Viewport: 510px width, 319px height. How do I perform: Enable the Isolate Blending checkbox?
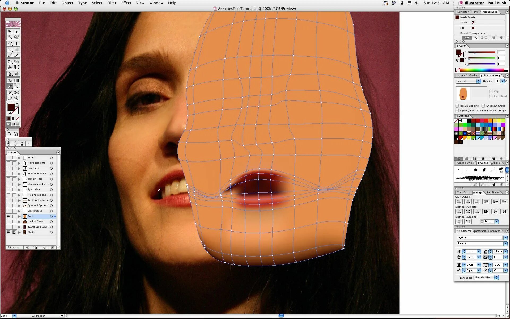457,106
